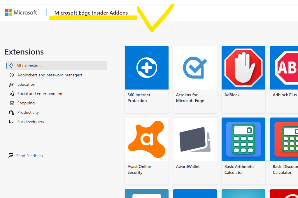Viewport: 298px width, 198px height.
Task: Open Social and entertainment category
Action: 40,94
